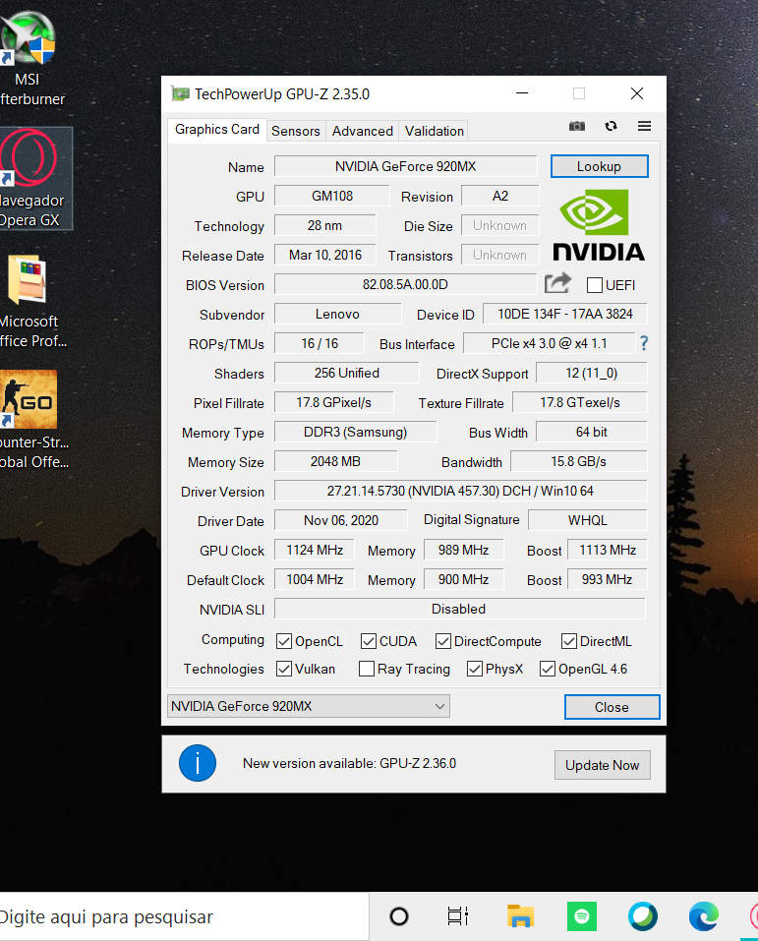758x941 pixels.
Task: Toggle the DirectCompute checkbox
Action: [443, 641]
